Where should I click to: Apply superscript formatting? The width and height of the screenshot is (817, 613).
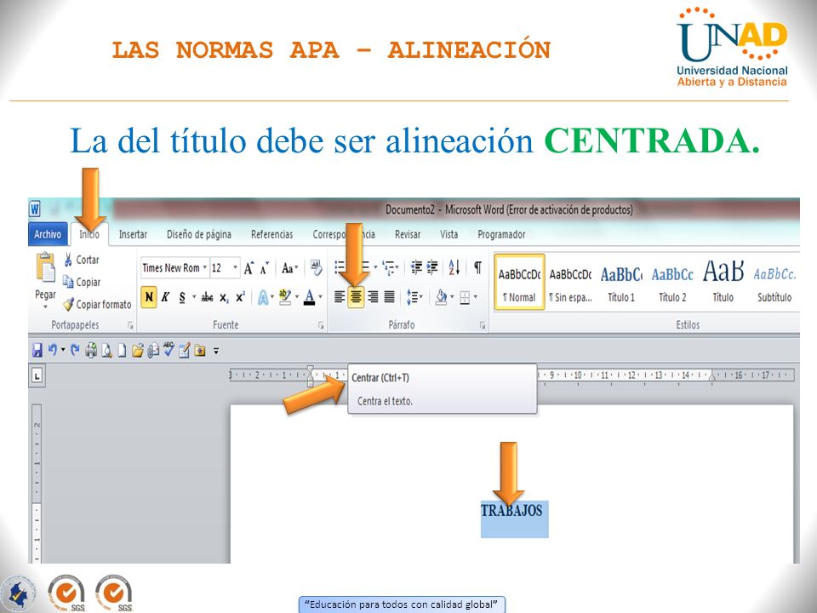click(240, 296)
